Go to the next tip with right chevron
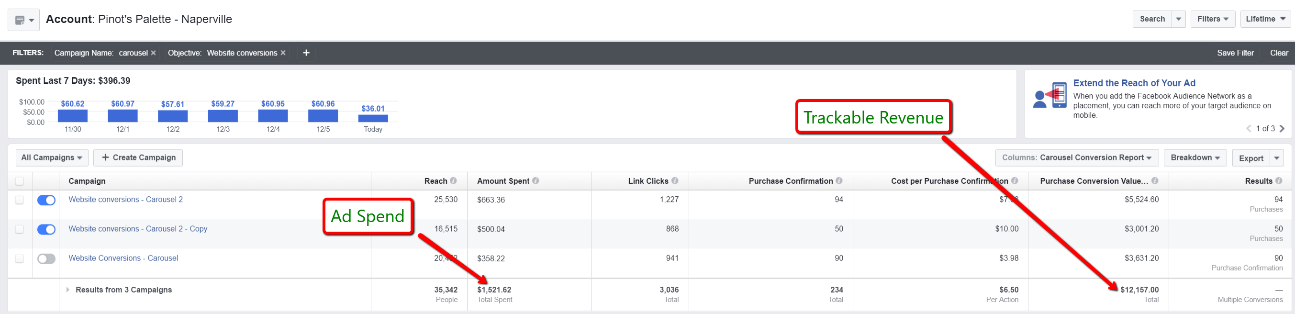Viewport: 1295px width, 314px height. (x=1282, y=129)
